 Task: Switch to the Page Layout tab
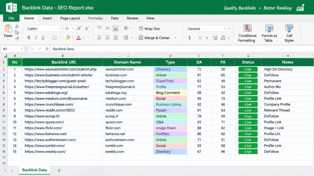pyautogui.click(x=70, y=18)
